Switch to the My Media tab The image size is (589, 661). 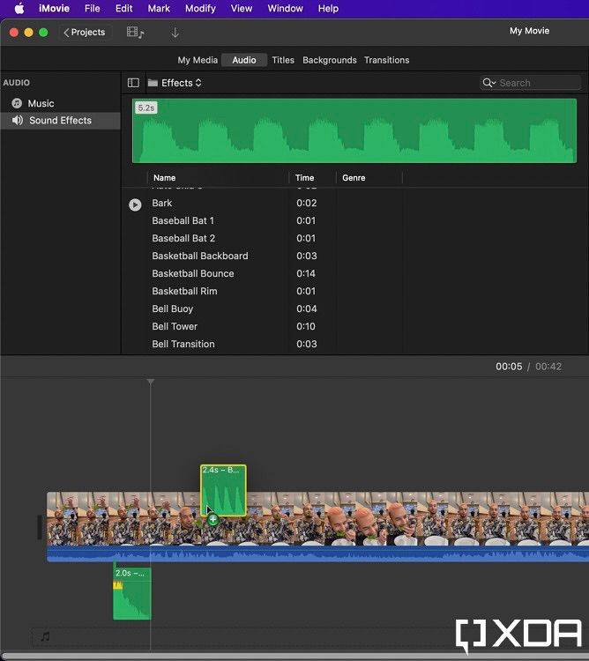(198, 60)
